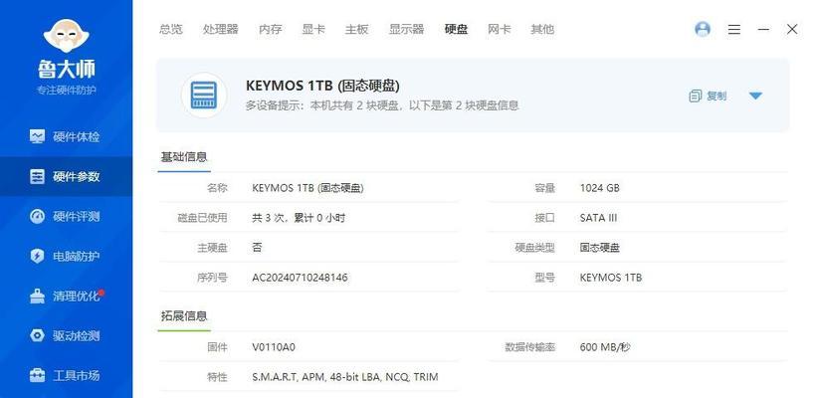The image size is (813, 398).
Task: Select the 硬盘 tab
Action: point(457,30)
